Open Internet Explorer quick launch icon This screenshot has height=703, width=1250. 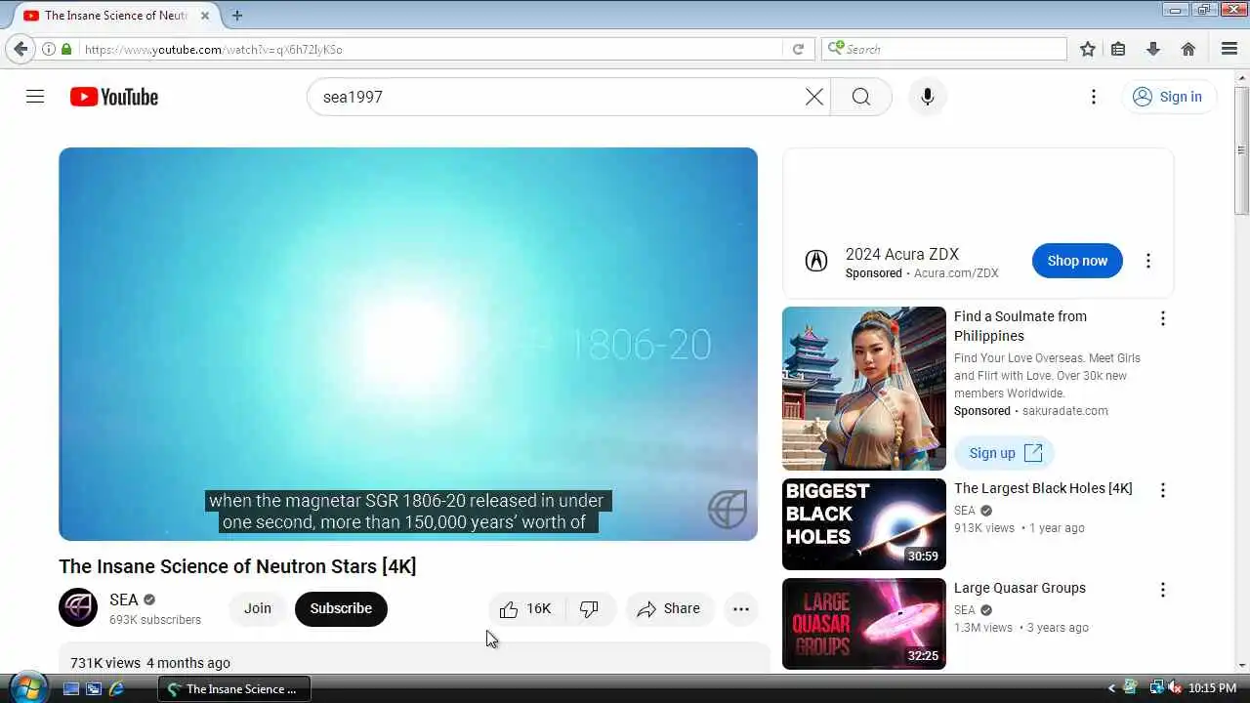click(116, 688)
